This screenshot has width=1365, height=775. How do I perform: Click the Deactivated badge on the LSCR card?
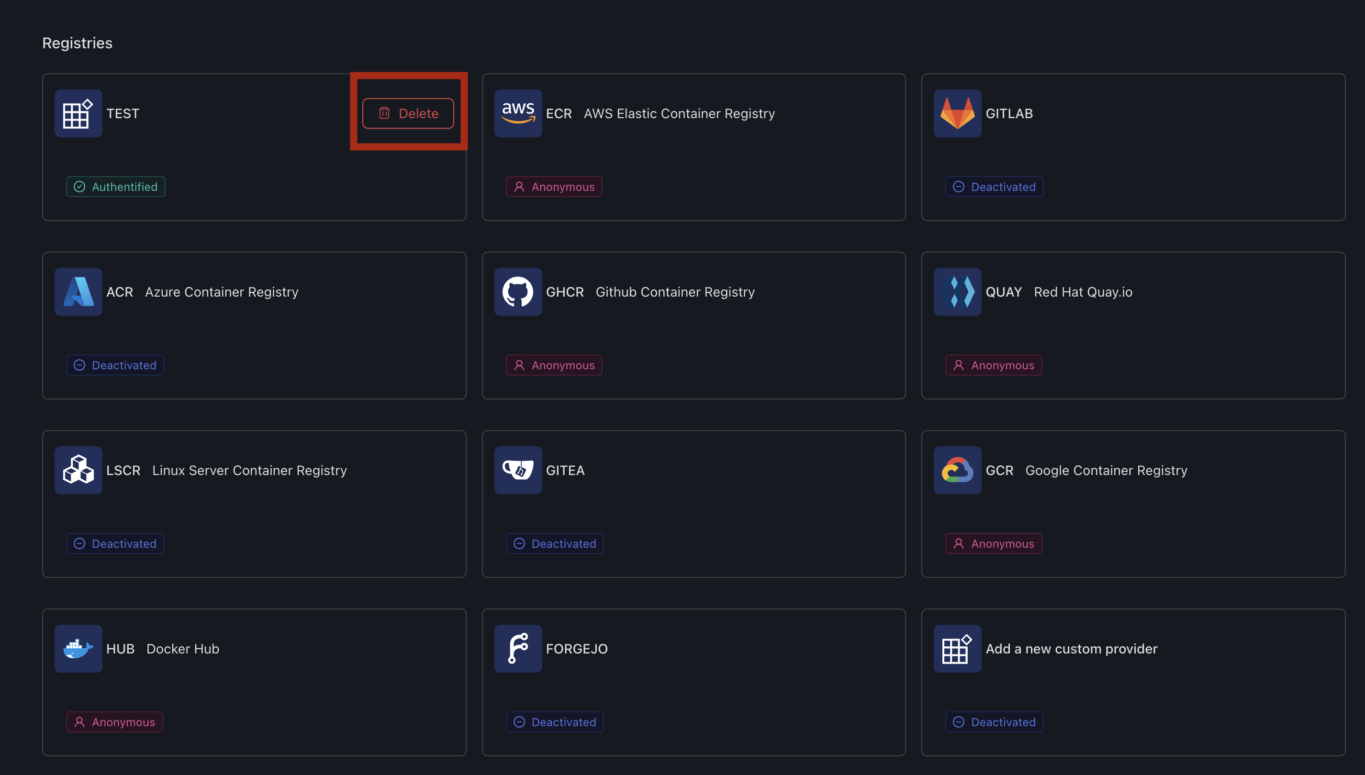click(x=115, y=543)
